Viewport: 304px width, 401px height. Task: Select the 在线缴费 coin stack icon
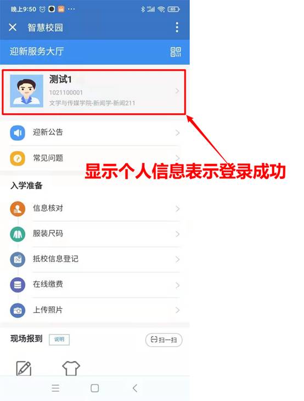[x=18, y=284]
